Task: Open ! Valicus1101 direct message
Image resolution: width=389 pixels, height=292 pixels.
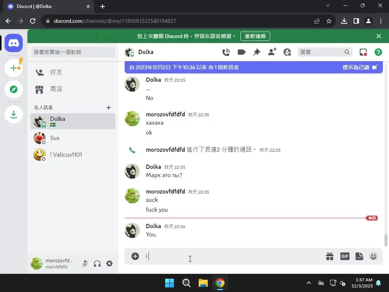Action: 73,155
